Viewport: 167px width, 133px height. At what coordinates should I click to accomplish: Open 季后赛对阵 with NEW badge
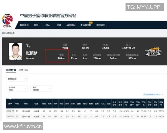[x=85, y=25]
